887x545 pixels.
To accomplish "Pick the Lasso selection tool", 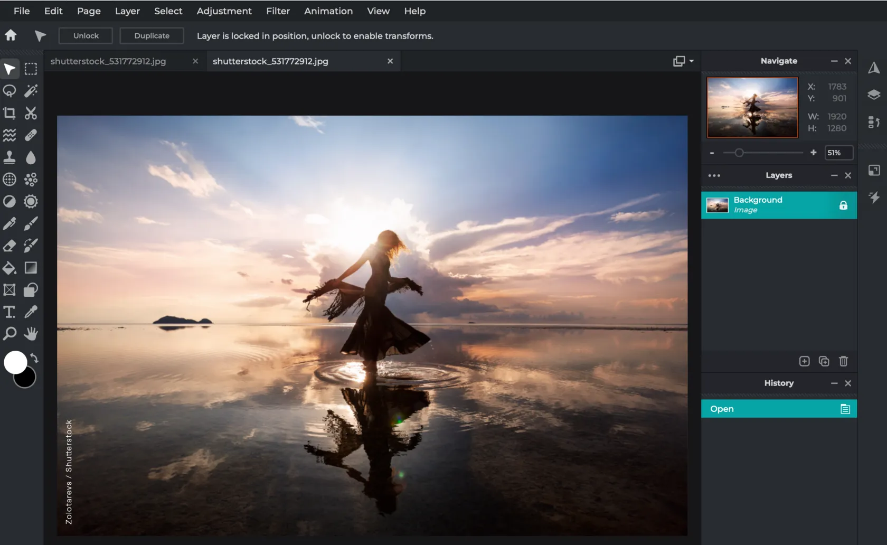I will [10, 91].
